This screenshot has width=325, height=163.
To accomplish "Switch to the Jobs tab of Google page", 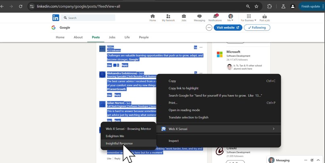I will click(x=112, y=38).
